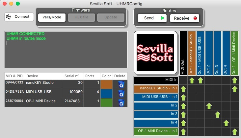The image size is (241, 138).
Task: Select the OP-1 Midi Device - In 1 row label
Action: [156, 132]
